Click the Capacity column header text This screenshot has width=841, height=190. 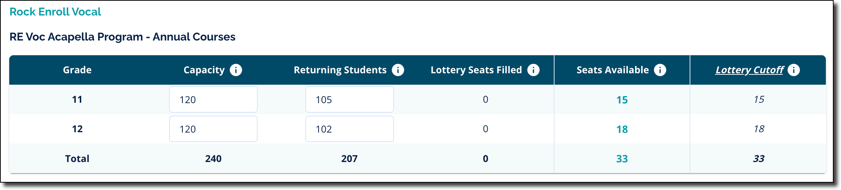click(x=204, y=70)
